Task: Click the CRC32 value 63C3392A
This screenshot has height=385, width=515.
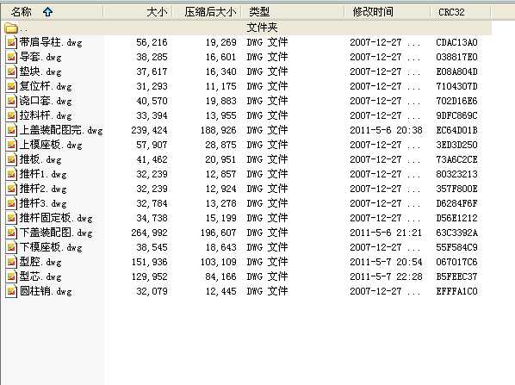Action: 456,233
